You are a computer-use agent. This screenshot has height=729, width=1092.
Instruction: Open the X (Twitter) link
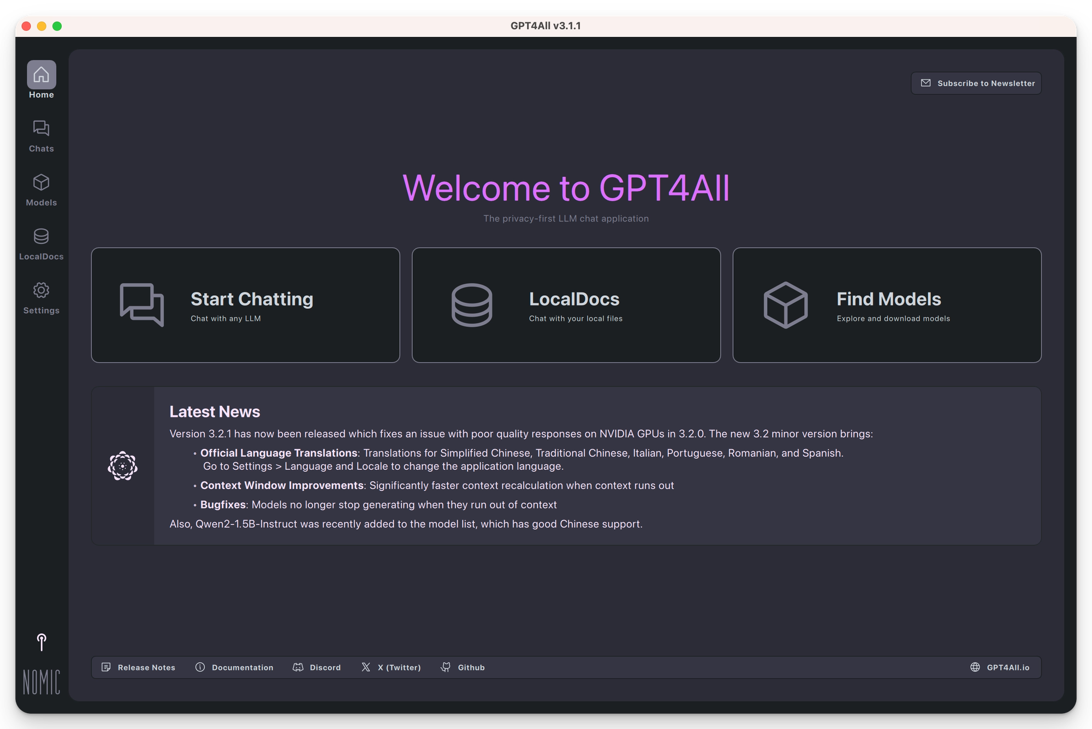tap(391, 667)
